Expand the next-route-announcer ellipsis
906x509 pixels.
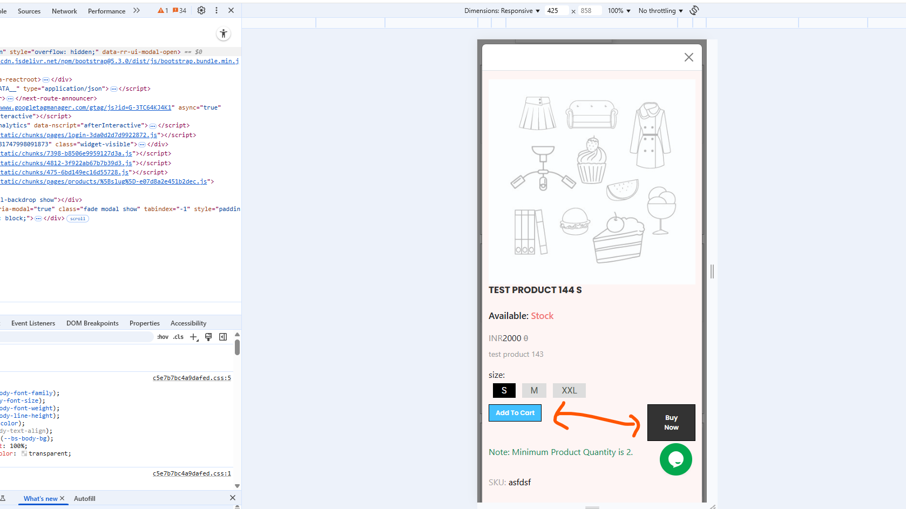pos(10,99)
